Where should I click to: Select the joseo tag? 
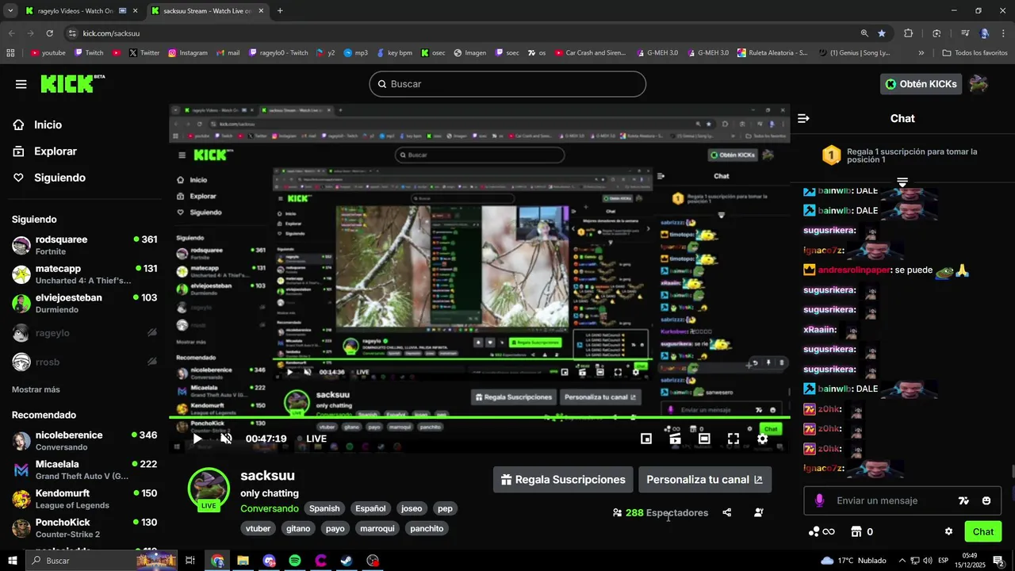(x=412, y=508)
